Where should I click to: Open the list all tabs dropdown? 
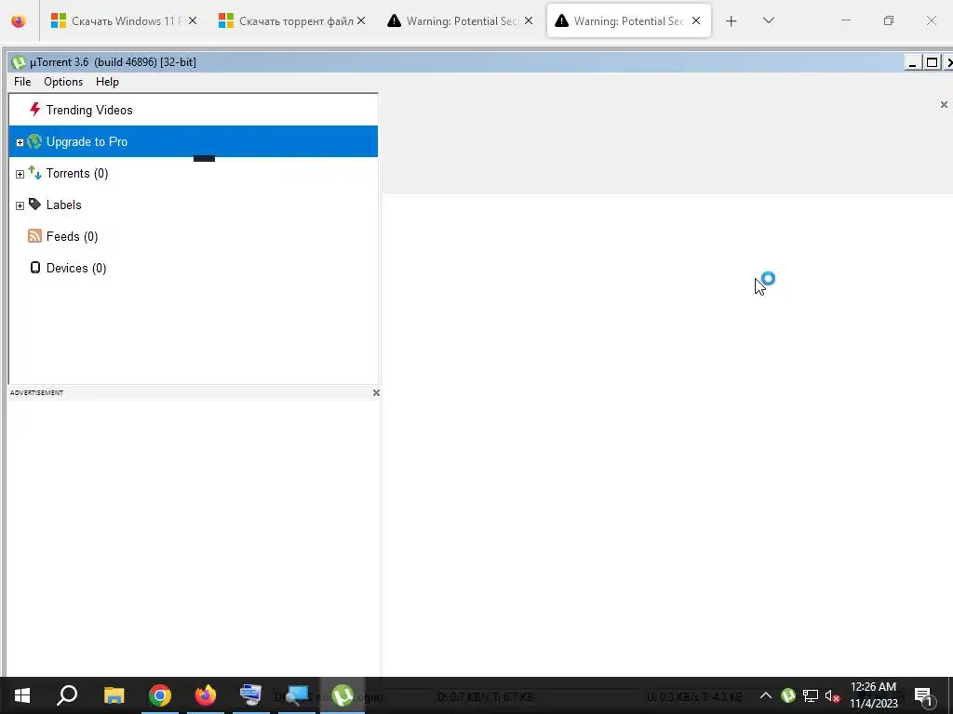pos(768,21)
